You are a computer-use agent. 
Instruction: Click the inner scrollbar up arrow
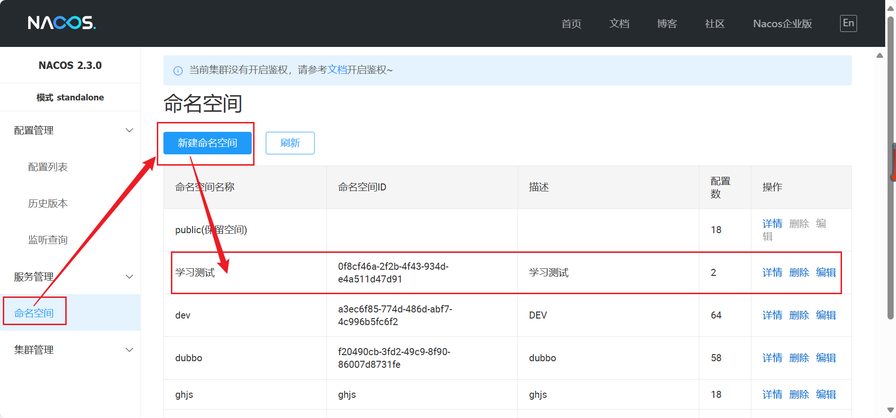click(880, 55)
